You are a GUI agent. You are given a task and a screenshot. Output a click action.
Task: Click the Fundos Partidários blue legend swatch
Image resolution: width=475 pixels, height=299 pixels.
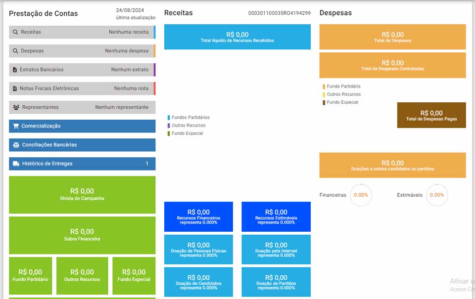[169, 118]
